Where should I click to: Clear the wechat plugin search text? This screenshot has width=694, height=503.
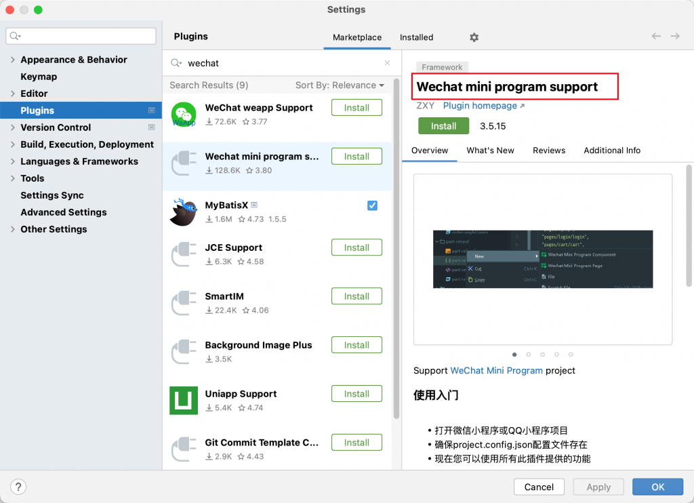387,63
